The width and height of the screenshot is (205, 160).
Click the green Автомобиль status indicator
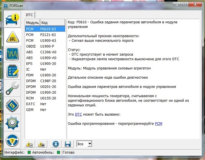59,153
